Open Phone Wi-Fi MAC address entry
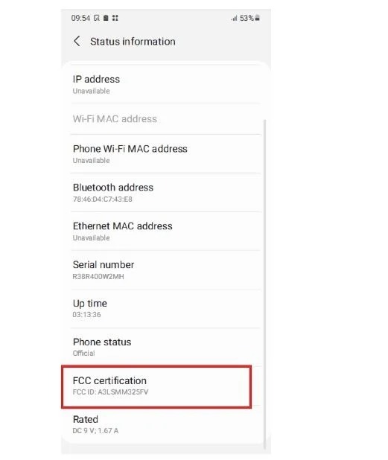Screen dimensions: 388x460 (x=166, y=154)
